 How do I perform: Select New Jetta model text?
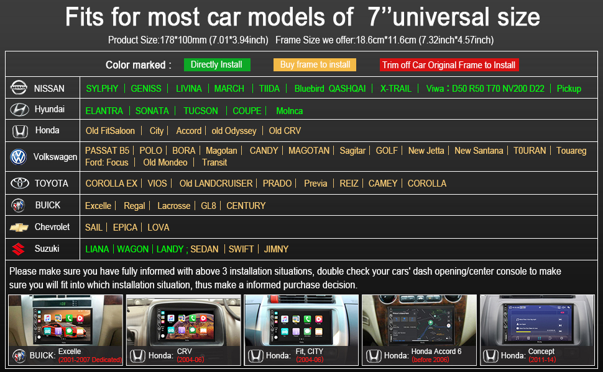click(426, 151)
